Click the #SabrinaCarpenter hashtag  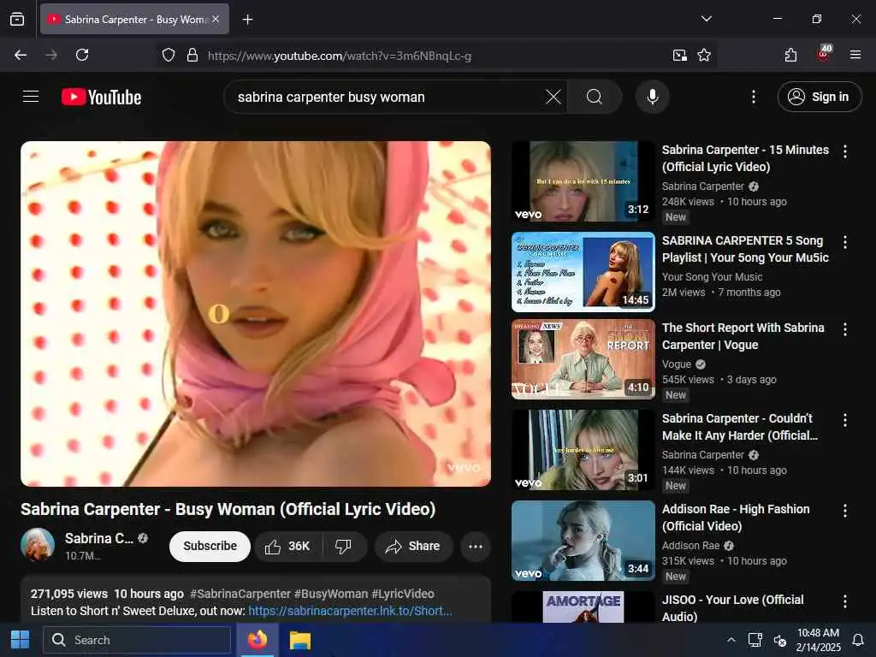(x=240, y=594)
